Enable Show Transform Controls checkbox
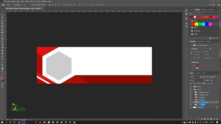 click(x=31, y=5)
